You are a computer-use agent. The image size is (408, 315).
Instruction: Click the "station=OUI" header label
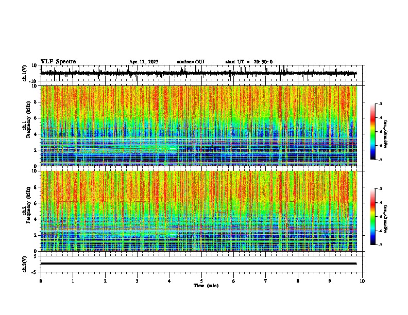click(x=191, y=62)
